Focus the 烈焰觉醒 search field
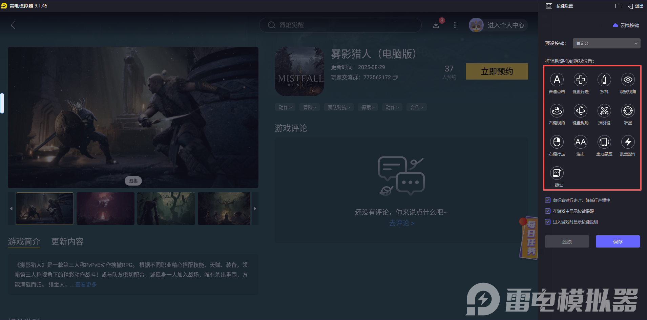 [x=340, y=25]
